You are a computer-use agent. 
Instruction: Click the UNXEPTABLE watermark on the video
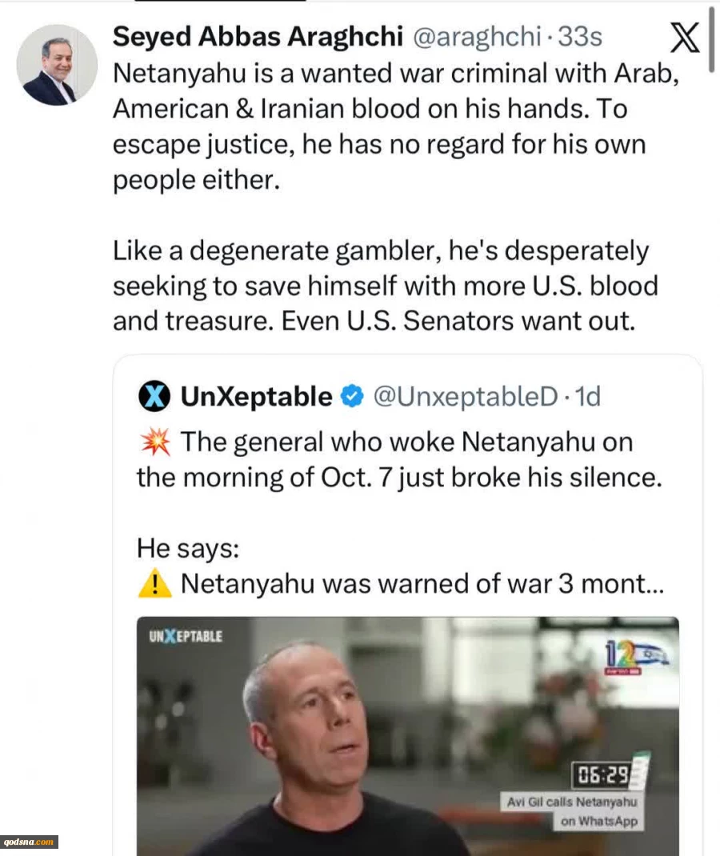pos(186,637)
